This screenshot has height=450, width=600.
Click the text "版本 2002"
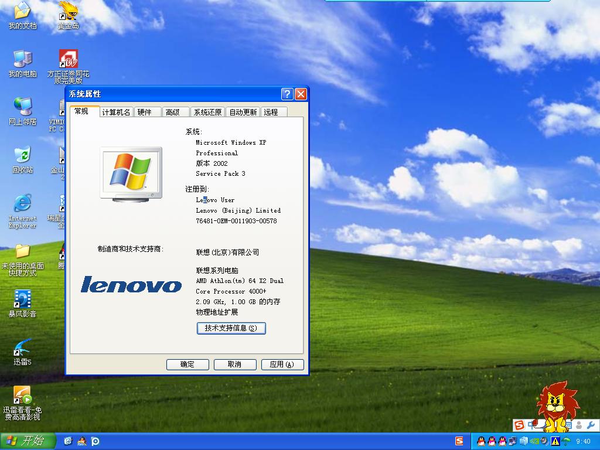click(x=212, y=163)
